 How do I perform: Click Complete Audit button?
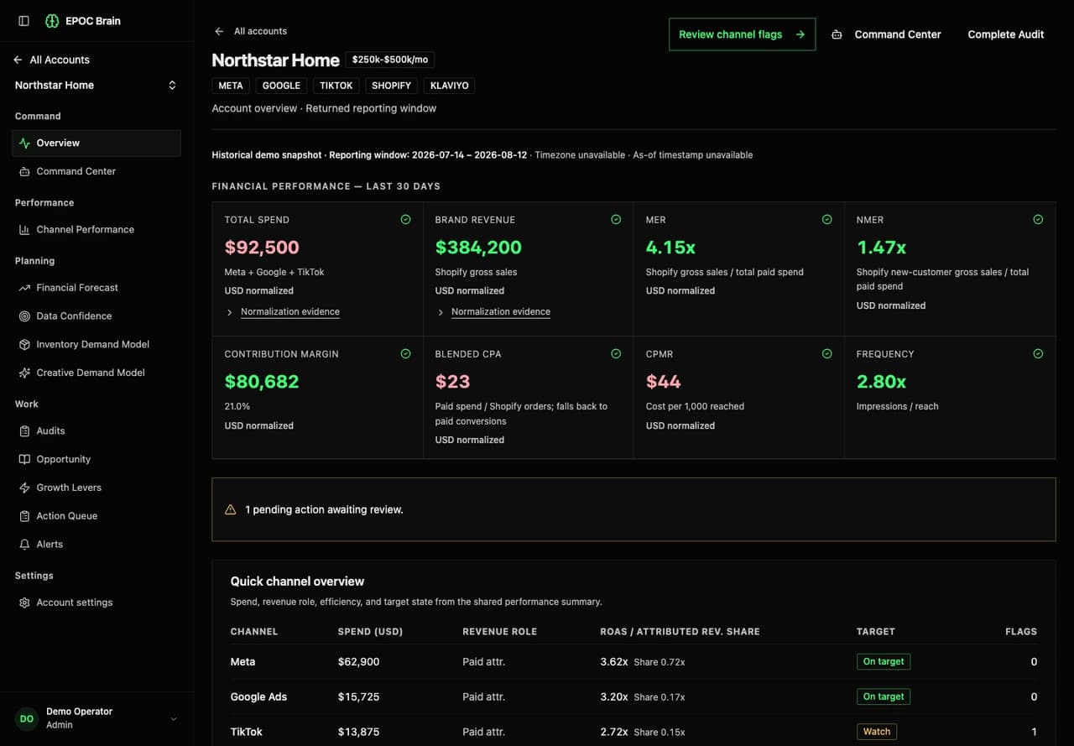1006,34
